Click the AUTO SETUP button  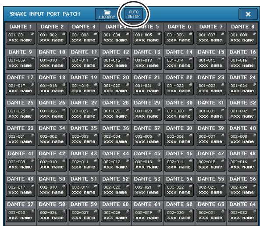[x=133, y=14]
